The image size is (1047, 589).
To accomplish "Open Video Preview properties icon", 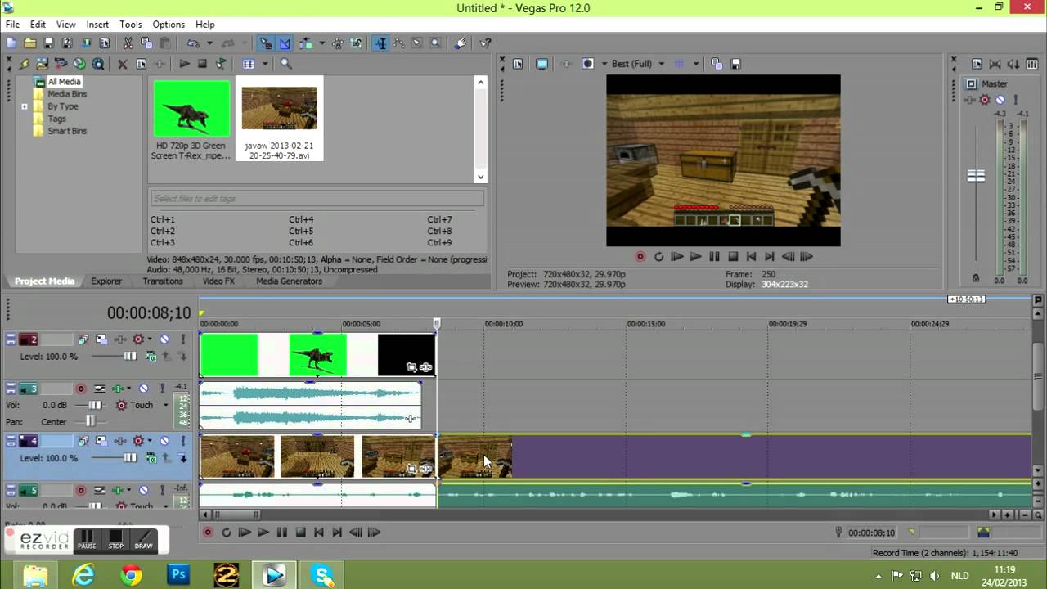I will click(x=517, y=64).
